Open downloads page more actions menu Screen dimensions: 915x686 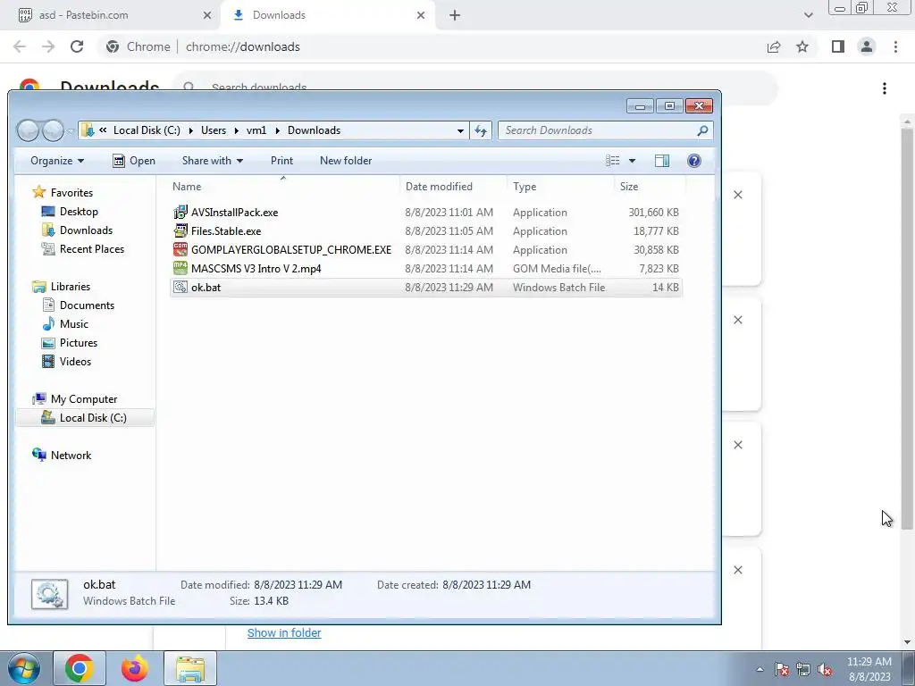885,88
